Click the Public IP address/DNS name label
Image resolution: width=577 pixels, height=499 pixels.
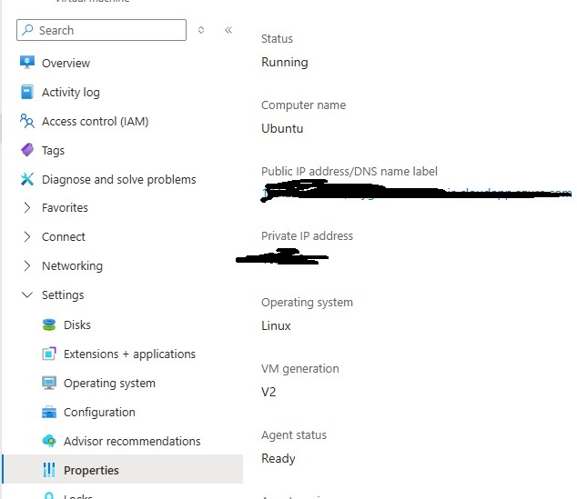click(x=349, y=171)
